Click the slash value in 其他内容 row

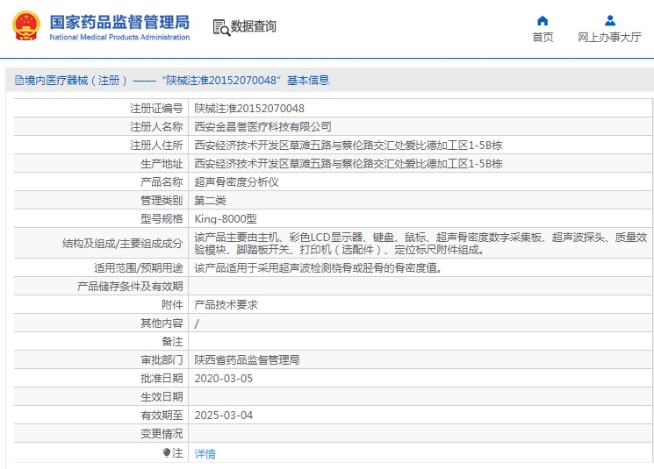pyautogui.click(x=197, y=323)
